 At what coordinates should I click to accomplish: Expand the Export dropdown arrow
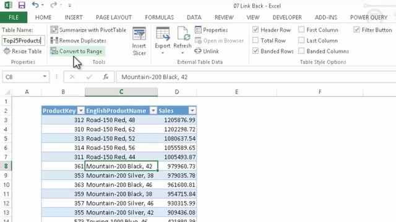coord(163,53)
